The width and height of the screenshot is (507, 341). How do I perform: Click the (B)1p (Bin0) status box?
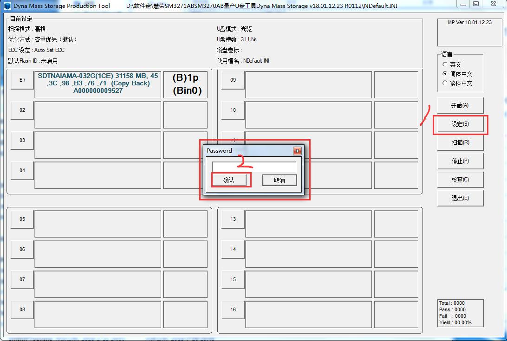coord(185,84)
